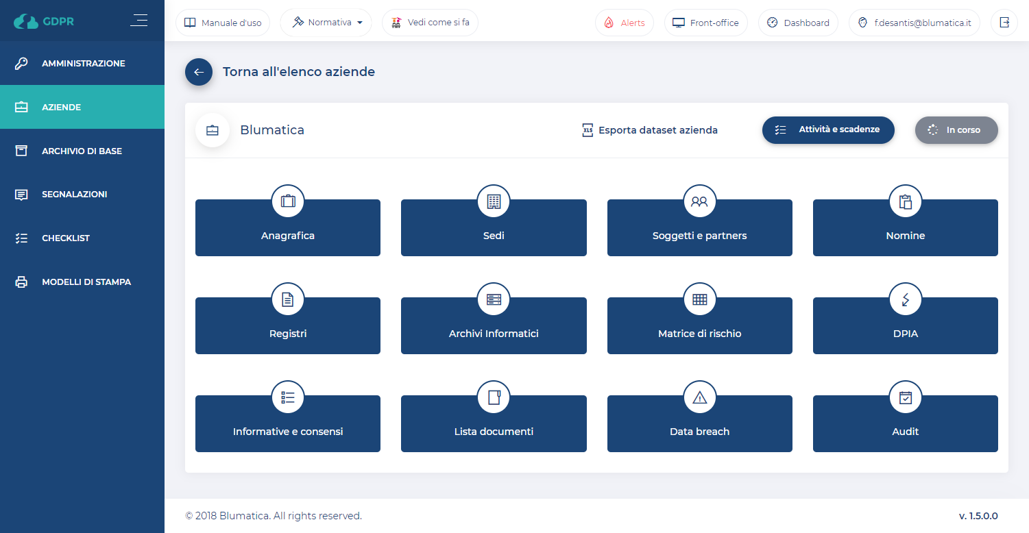The height and width of the screenshot is (533, 1029).
Task: Click the Attività e scadenze button
Action: (828, 130)
